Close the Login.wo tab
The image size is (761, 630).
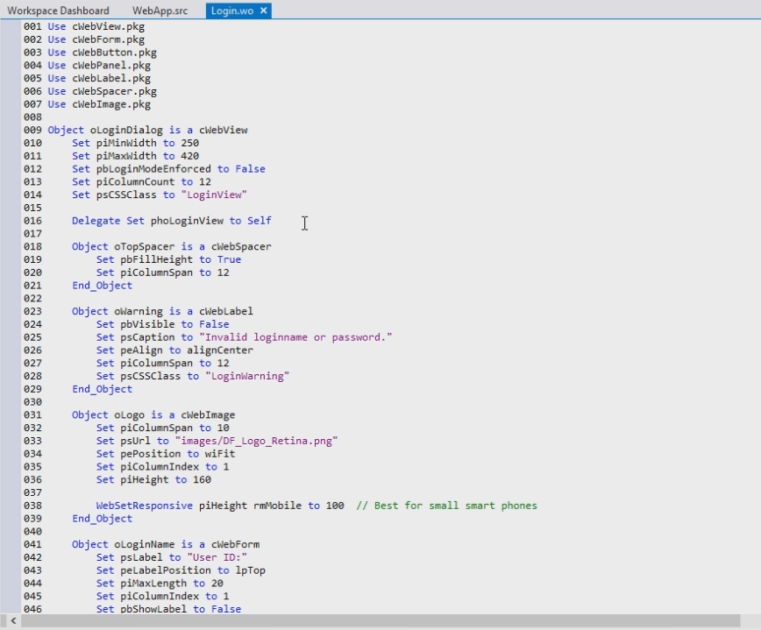263,11
